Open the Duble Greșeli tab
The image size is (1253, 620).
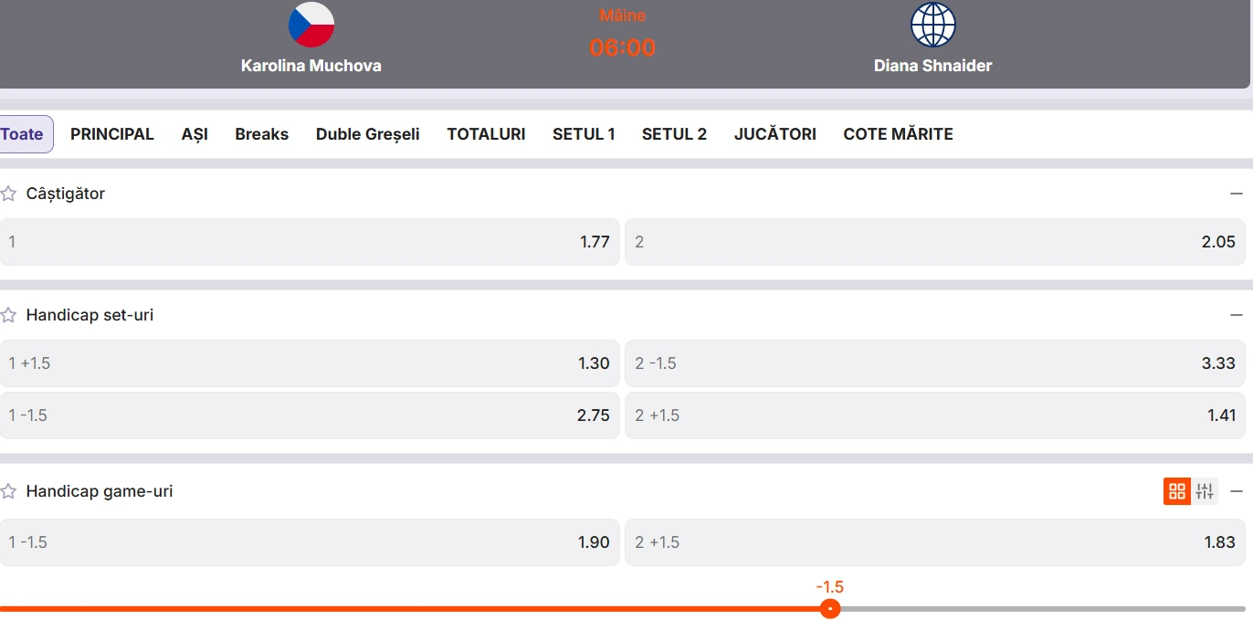368,134
